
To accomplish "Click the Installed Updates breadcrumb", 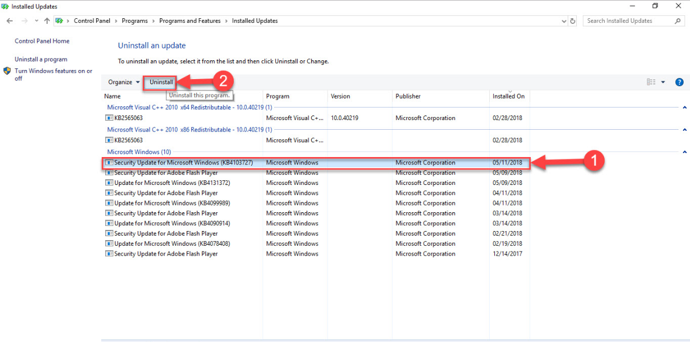I will [255, 20].
